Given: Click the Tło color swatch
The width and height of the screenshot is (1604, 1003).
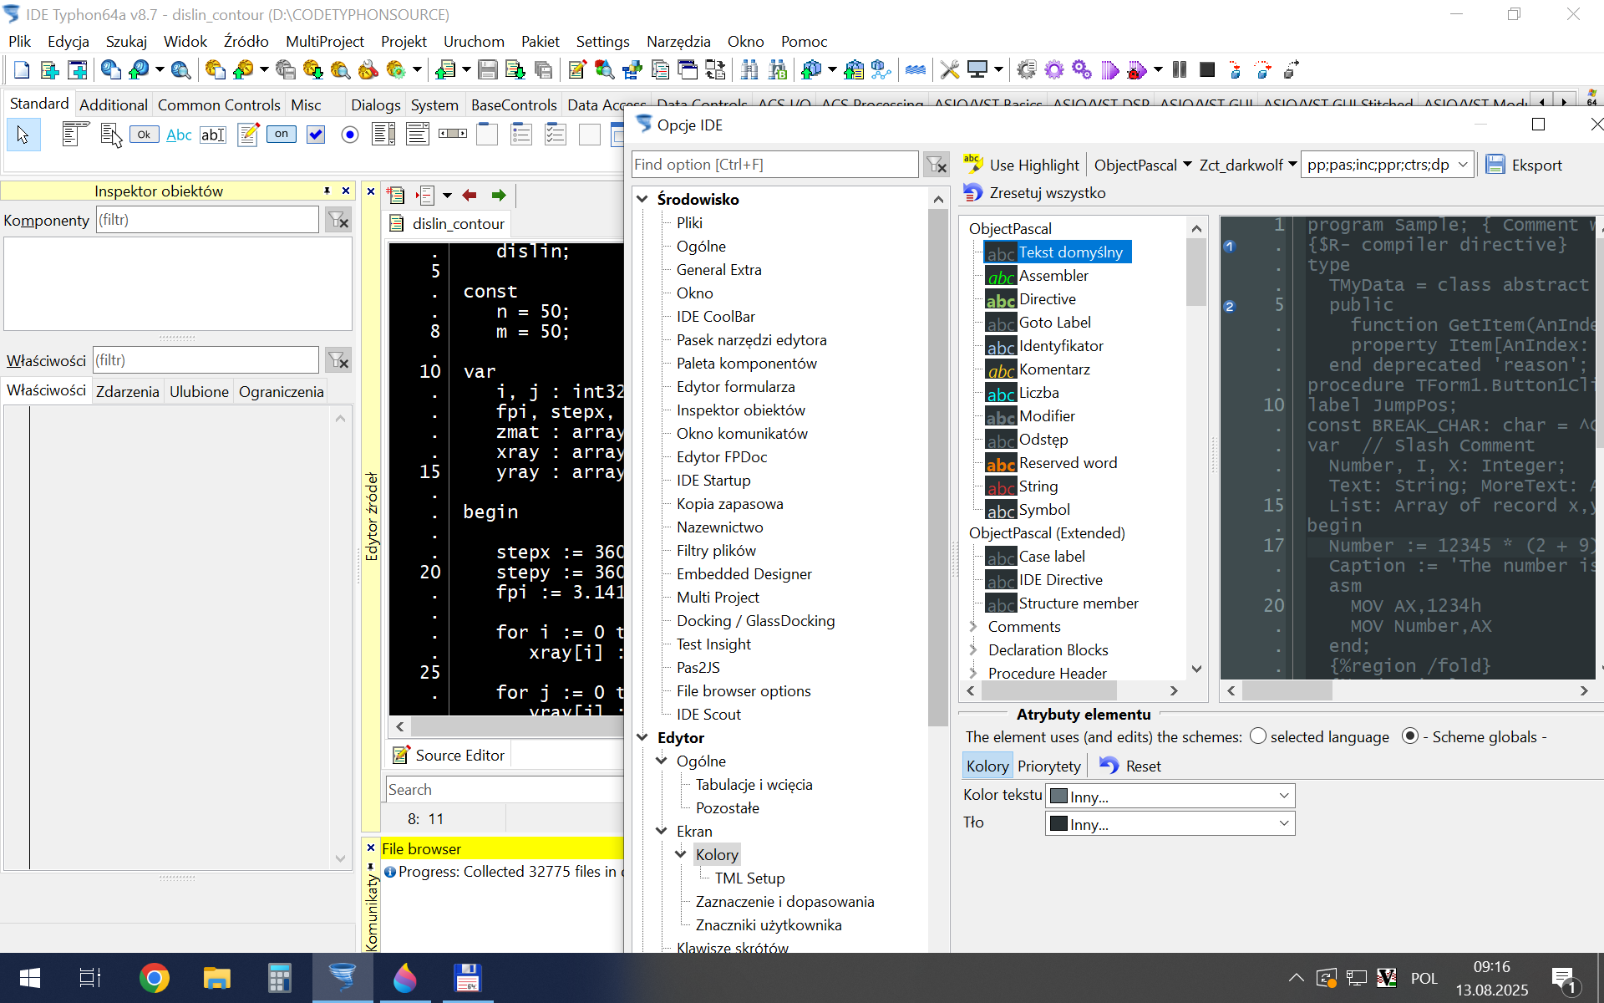Looking at the screenshot, I should click(x=1058, y=823).
